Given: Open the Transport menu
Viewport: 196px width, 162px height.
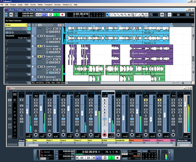Looking at the screenshot, I should [x=49, y=4].
